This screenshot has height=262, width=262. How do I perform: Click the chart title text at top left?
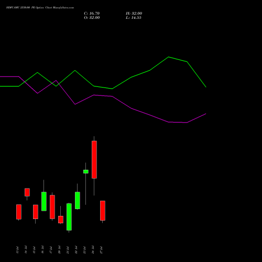coord(40,8)
